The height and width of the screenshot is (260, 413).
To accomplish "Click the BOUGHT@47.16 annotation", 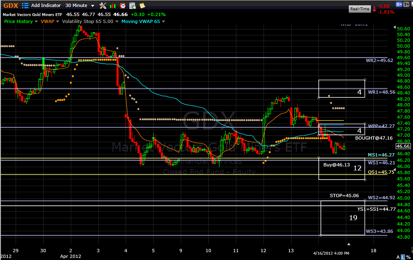I will tap(374, 138).
